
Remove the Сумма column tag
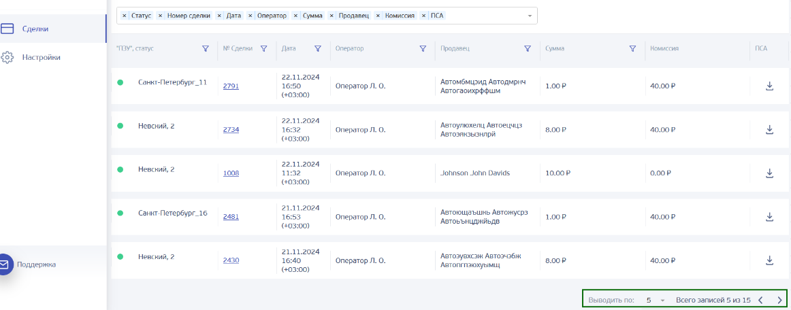[x=295, y=16]
